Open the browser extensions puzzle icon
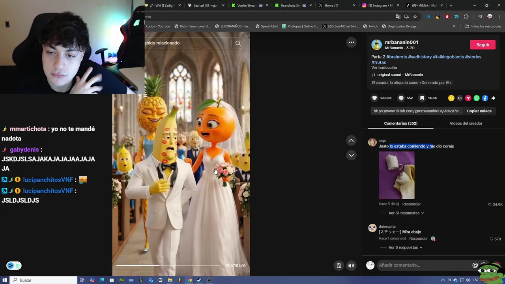The height and width of the screenshot is (284, 505). pos(466,17)
